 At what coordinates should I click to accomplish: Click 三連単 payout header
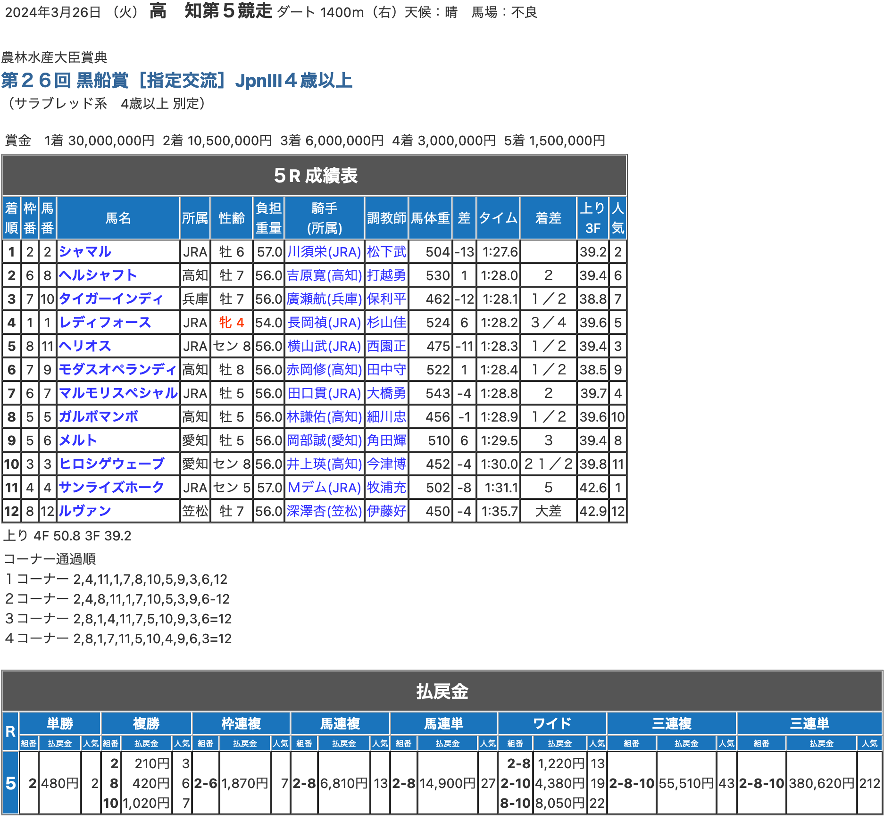tap(809, 723)
